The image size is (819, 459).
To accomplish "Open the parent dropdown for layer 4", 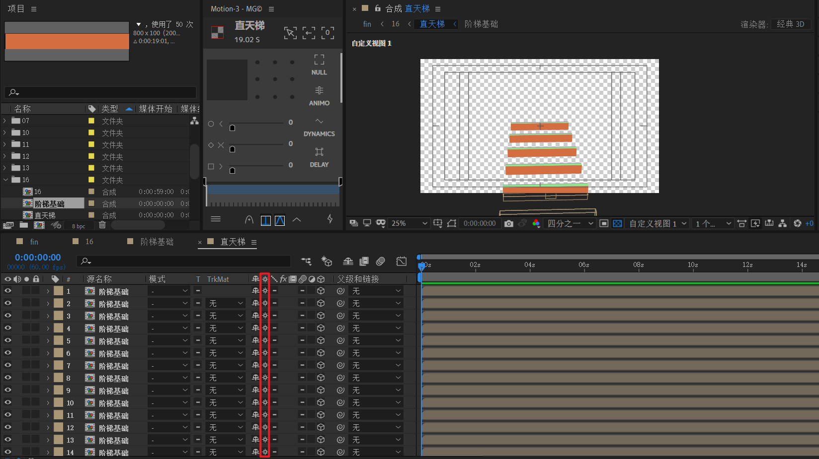I will 376,328.
